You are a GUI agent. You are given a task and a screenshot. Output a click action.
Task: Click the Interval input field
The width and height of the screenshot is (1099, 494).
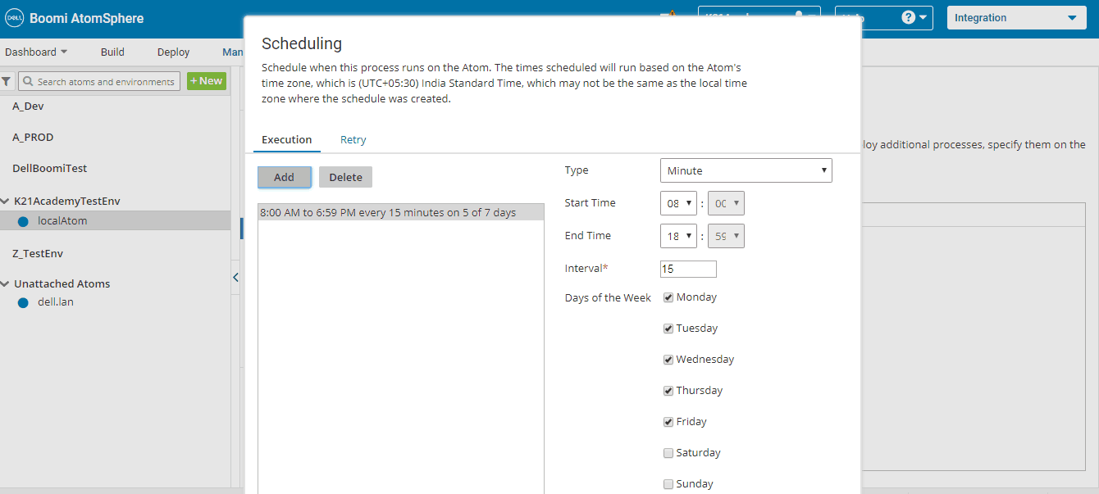tap(688, 269)
